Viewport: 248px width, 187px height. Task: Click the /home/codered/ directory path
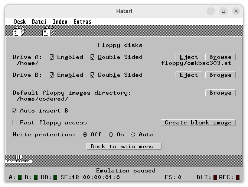pos(42,99)
